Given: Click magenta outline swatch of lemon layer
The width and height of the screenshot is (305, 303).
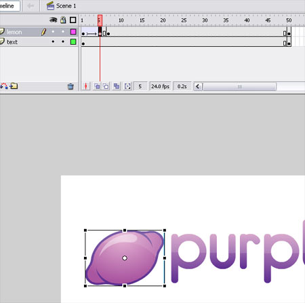Looking at the screenshot, I should 73,32.
